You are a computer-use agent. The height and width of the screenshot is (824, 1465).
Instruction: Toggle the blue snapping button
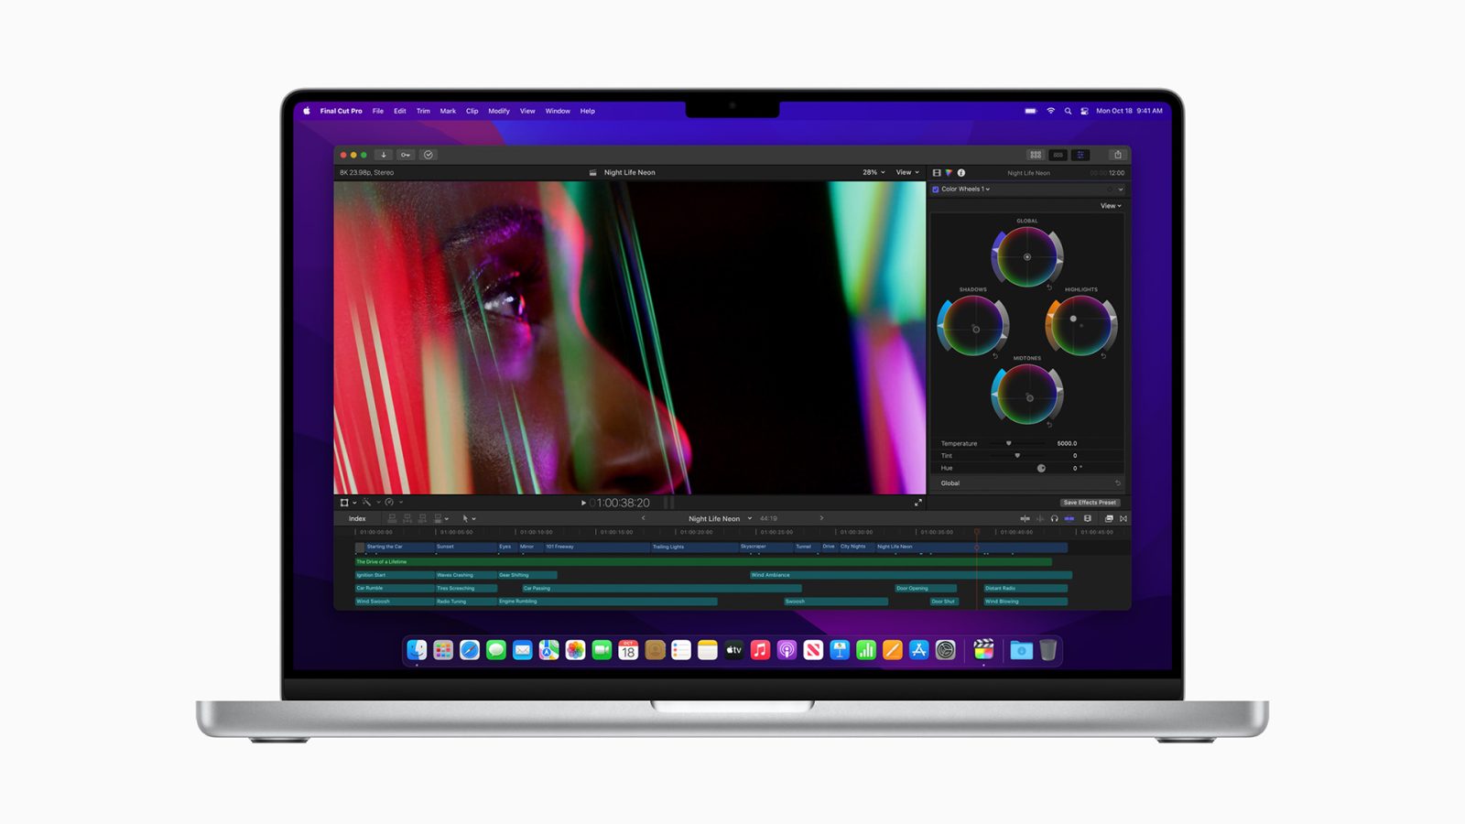[1069, 518]
